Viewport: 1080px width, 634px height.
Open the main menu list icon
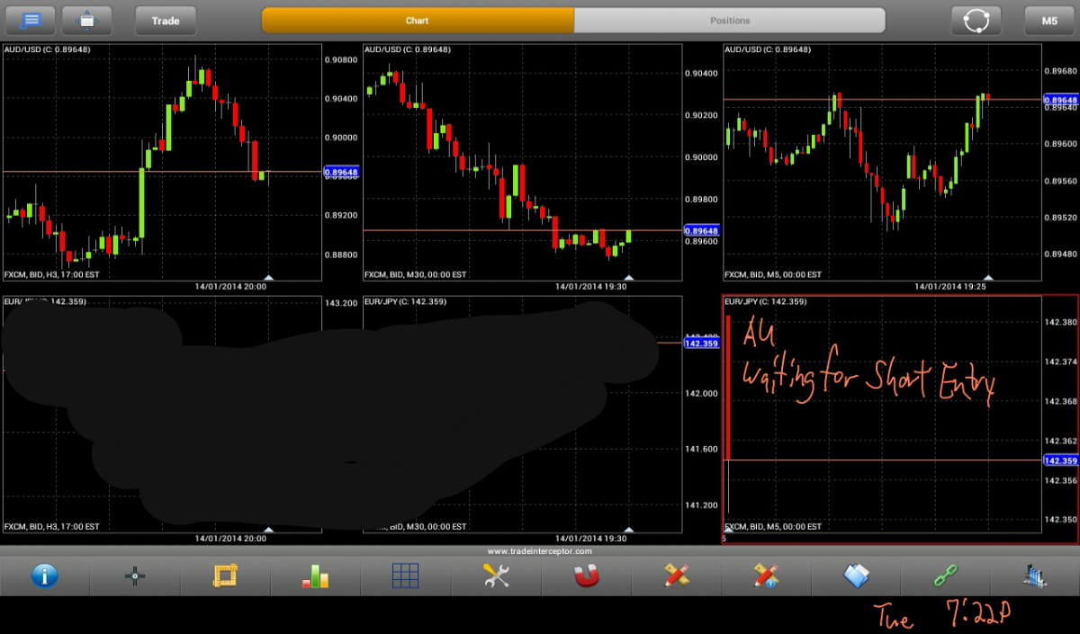click(x=31, y=20)
